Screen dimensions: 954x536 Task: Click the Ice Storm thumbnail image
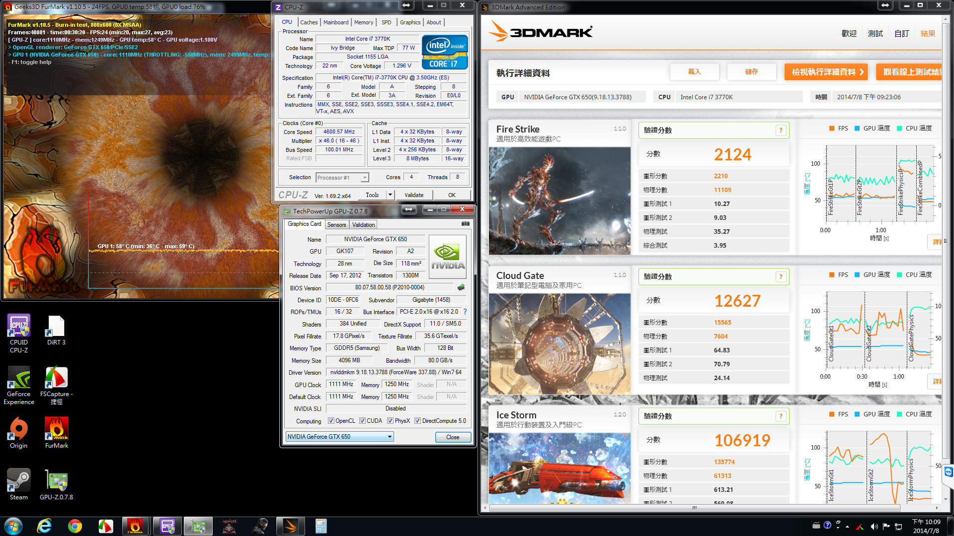[x=559, y=469]
